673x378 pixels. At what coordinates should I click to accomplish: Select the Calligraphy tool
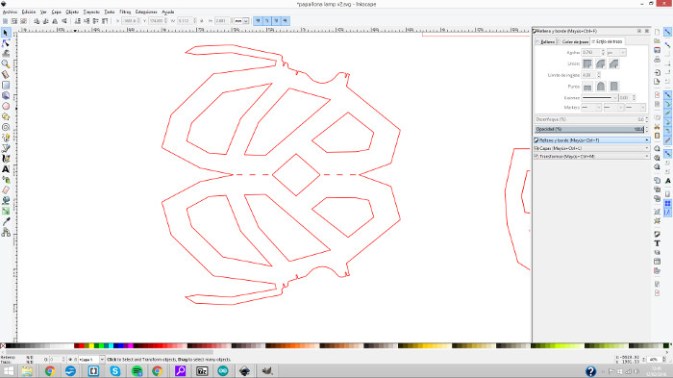6,159
